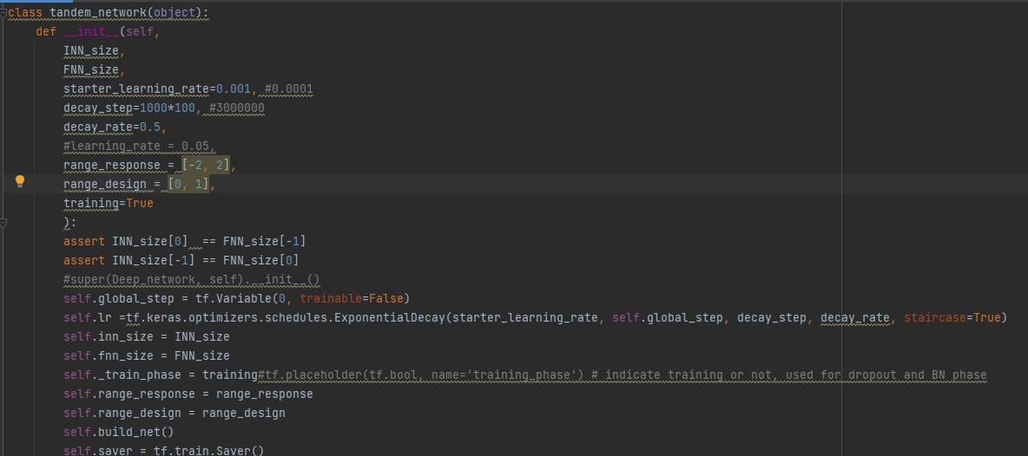Screen dimensions: 1028x456
Task: Click the highlighted [-2, 2] list
Action: pos(206,165)
